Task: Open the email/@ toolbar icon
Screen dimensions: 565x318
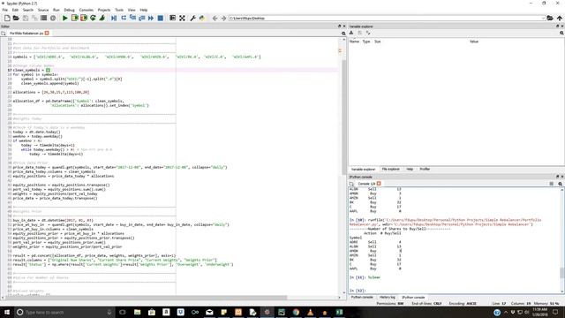Action: coord(53,18)
